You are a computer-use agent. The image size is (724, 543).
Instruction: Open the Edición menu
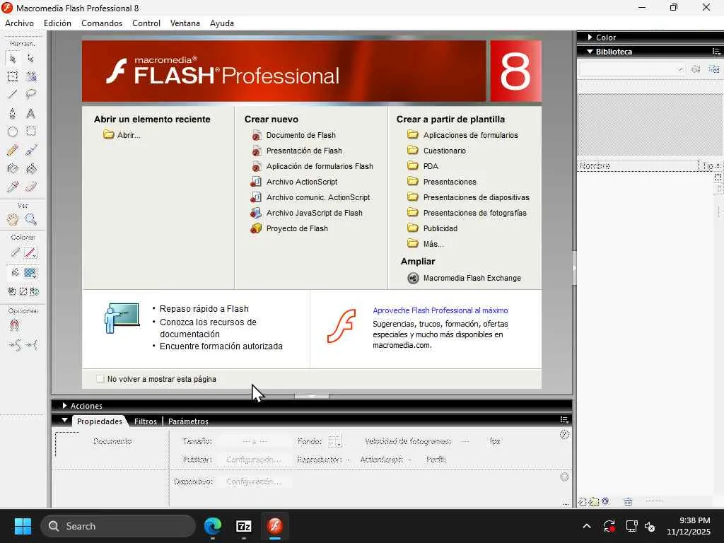coord(57,23)
